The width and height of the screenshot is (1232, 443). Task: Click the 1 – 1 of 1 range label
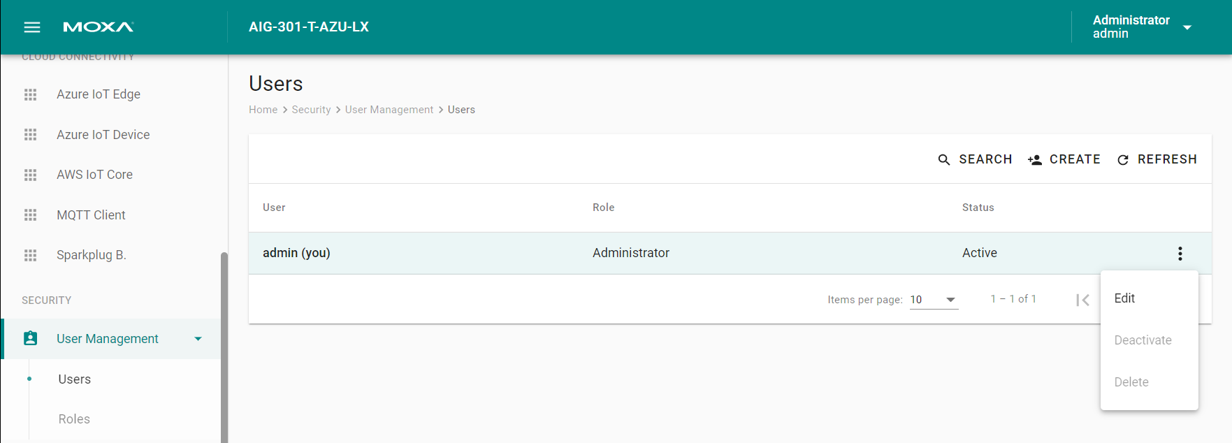[1013, 299]
